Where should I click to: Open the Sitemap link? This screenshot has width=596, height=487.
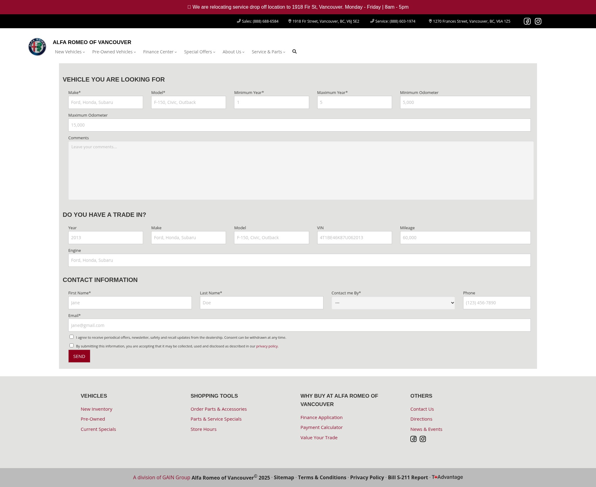[284, 478]
